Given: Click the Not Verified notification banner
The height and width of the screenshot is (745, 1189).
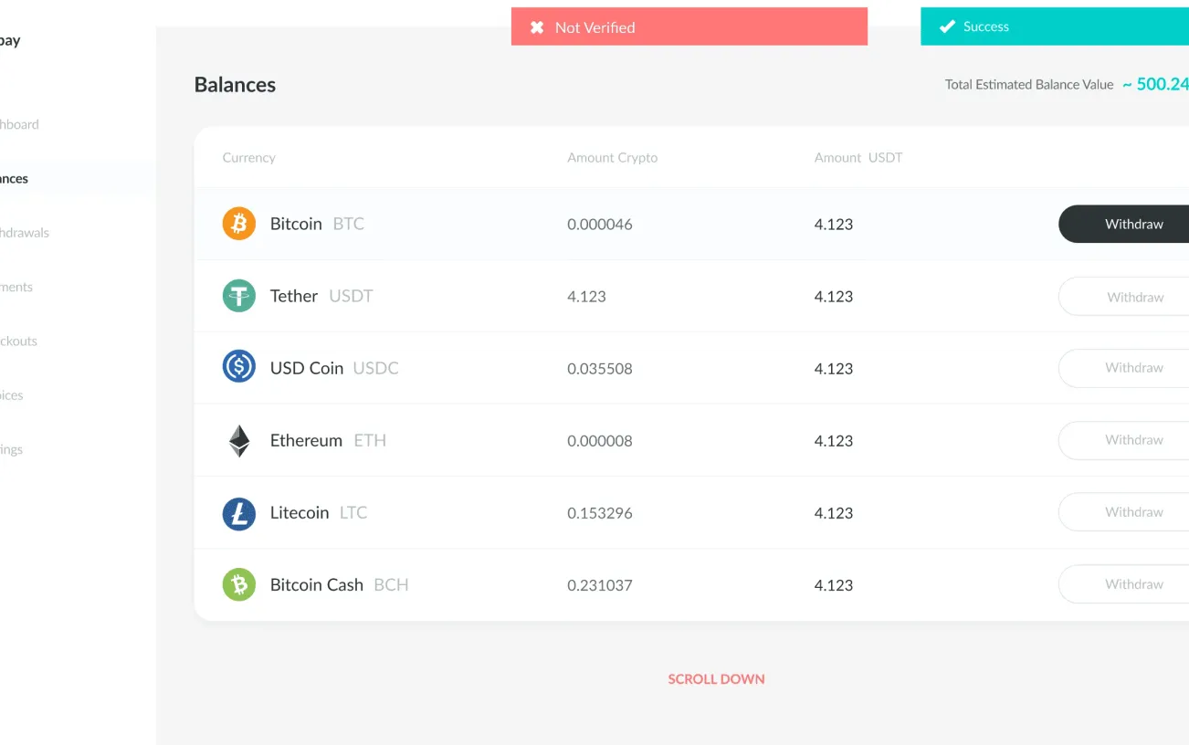Looking at the screenshot, I should (x=689, y=26).
